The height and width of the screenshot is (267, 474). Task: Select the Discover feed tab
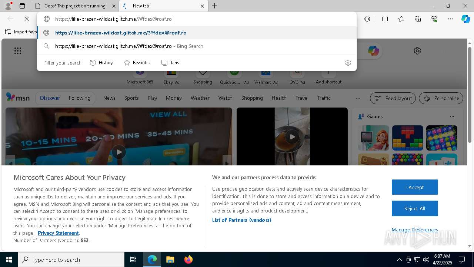(x=50, y=98)
